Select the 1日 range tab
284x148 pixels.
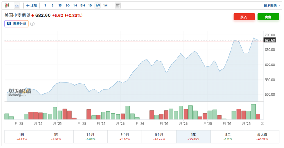22,137
